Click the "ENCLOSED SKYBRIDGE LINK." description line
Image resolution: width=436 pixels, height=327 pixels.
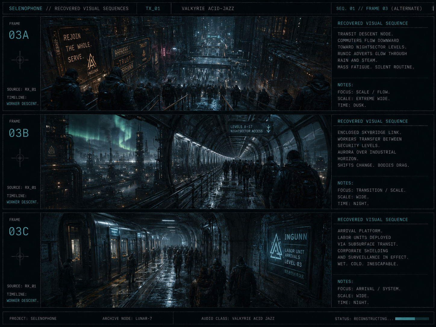(369, 132)
